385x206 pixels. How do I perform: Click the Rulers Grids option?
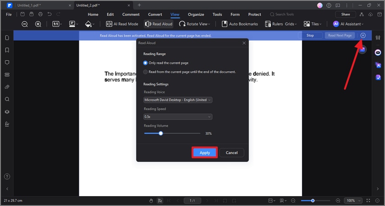click(x=281, y=24)
